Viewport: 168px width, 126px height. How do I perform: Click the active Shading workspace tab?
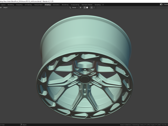point(48,5)
